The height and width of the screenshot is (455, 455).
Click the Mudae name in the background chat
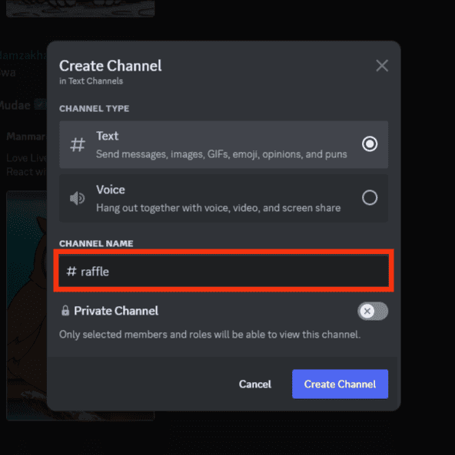[x=15, y=105]
